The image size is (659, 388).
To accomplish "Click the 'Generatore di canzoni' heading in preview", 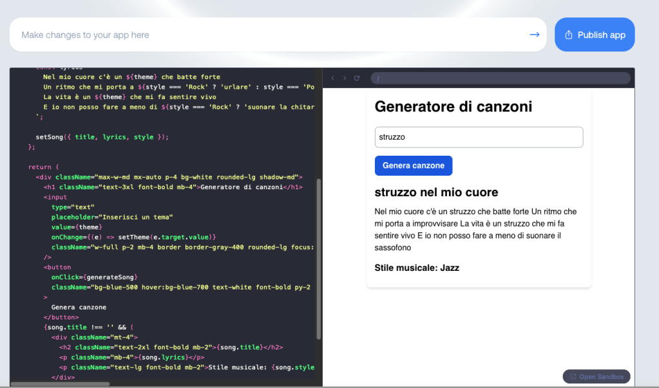I will click(x=454, y=106).
